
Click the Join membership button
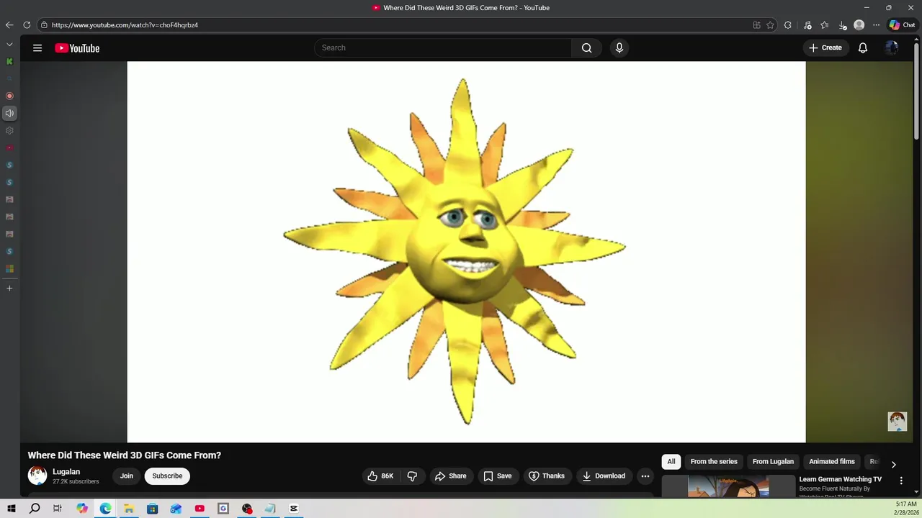tap(127, 476)
